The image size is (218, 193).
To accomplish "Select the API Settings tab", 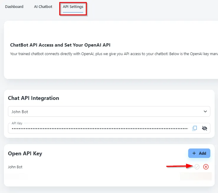I will pos(73,7).
